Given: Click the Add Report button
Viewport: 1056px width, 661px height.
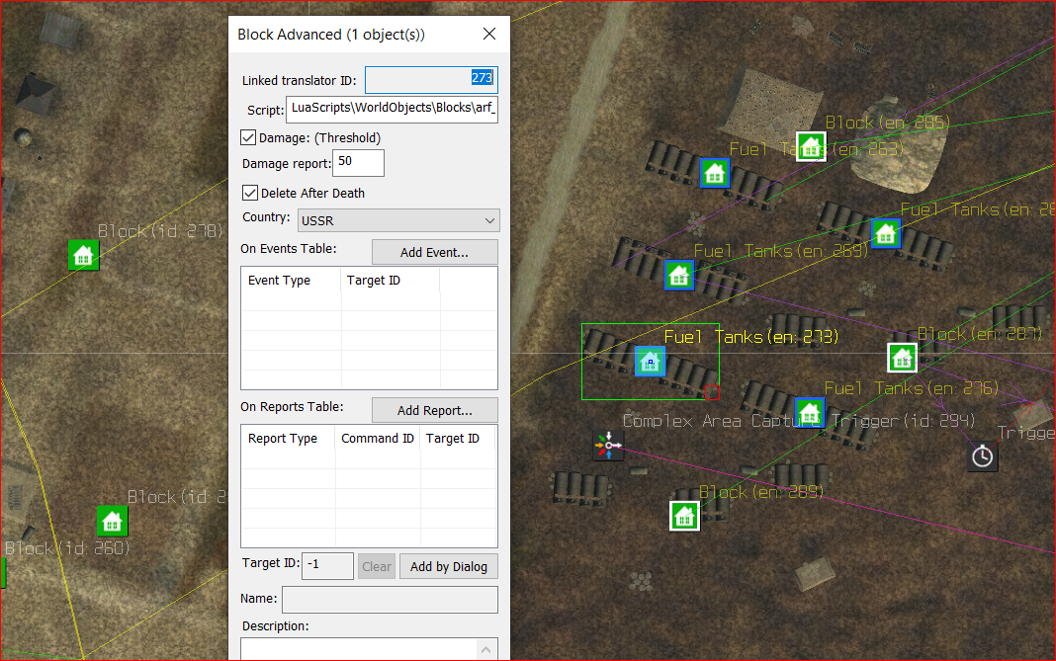Looking at the screenshot, I should click(434, 410).
